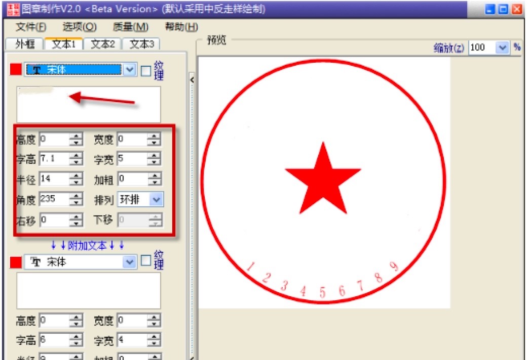Switch to the 外框 tab
This screenshot has width=528, height=360.
tap(25, 44)
